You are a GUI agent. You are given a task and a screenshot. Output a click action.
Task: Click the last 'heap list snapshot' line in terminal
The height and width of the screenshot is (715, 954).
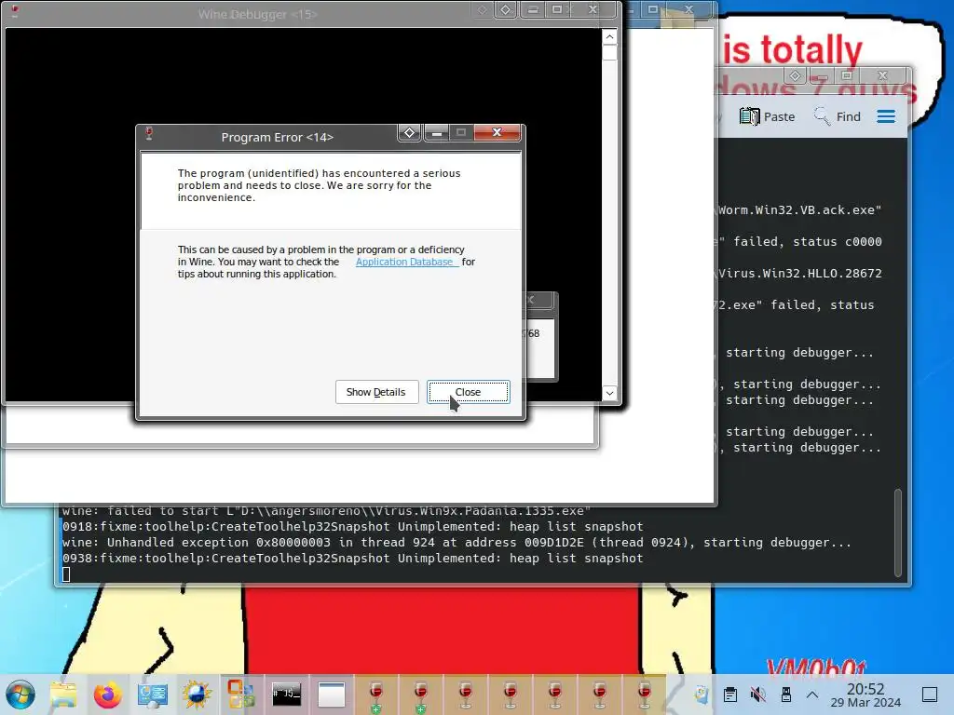point(352,559)
